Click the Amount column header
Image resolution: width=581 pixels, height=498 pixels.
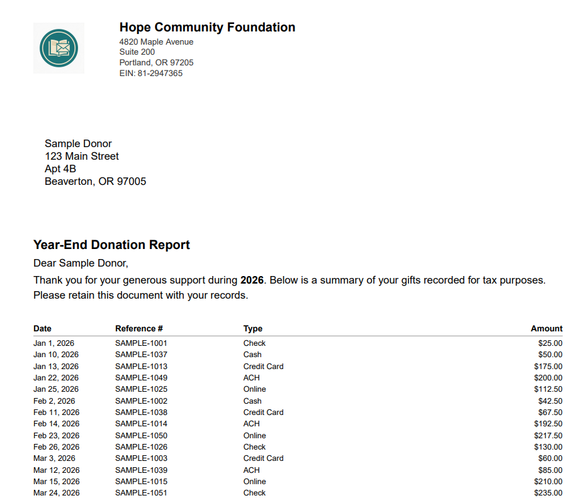546,328
